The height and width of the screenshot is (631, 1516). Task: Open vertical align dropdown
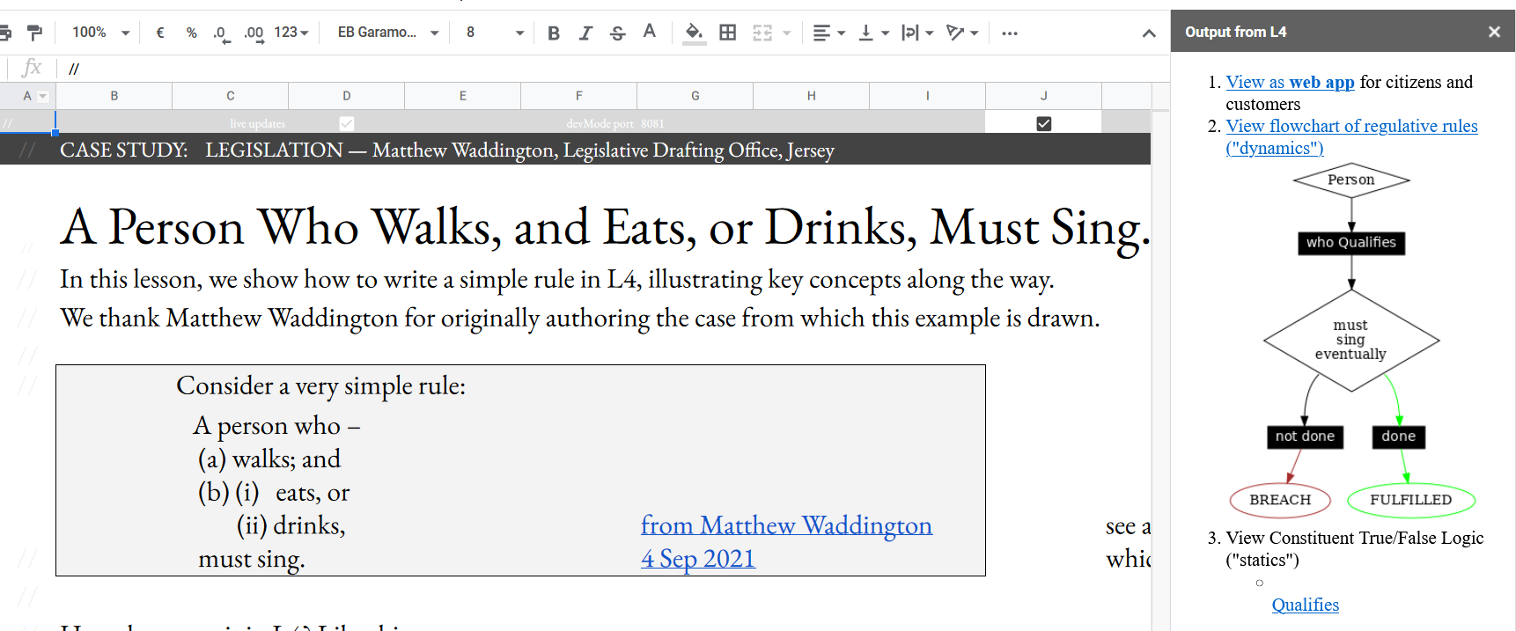point(873,33)
